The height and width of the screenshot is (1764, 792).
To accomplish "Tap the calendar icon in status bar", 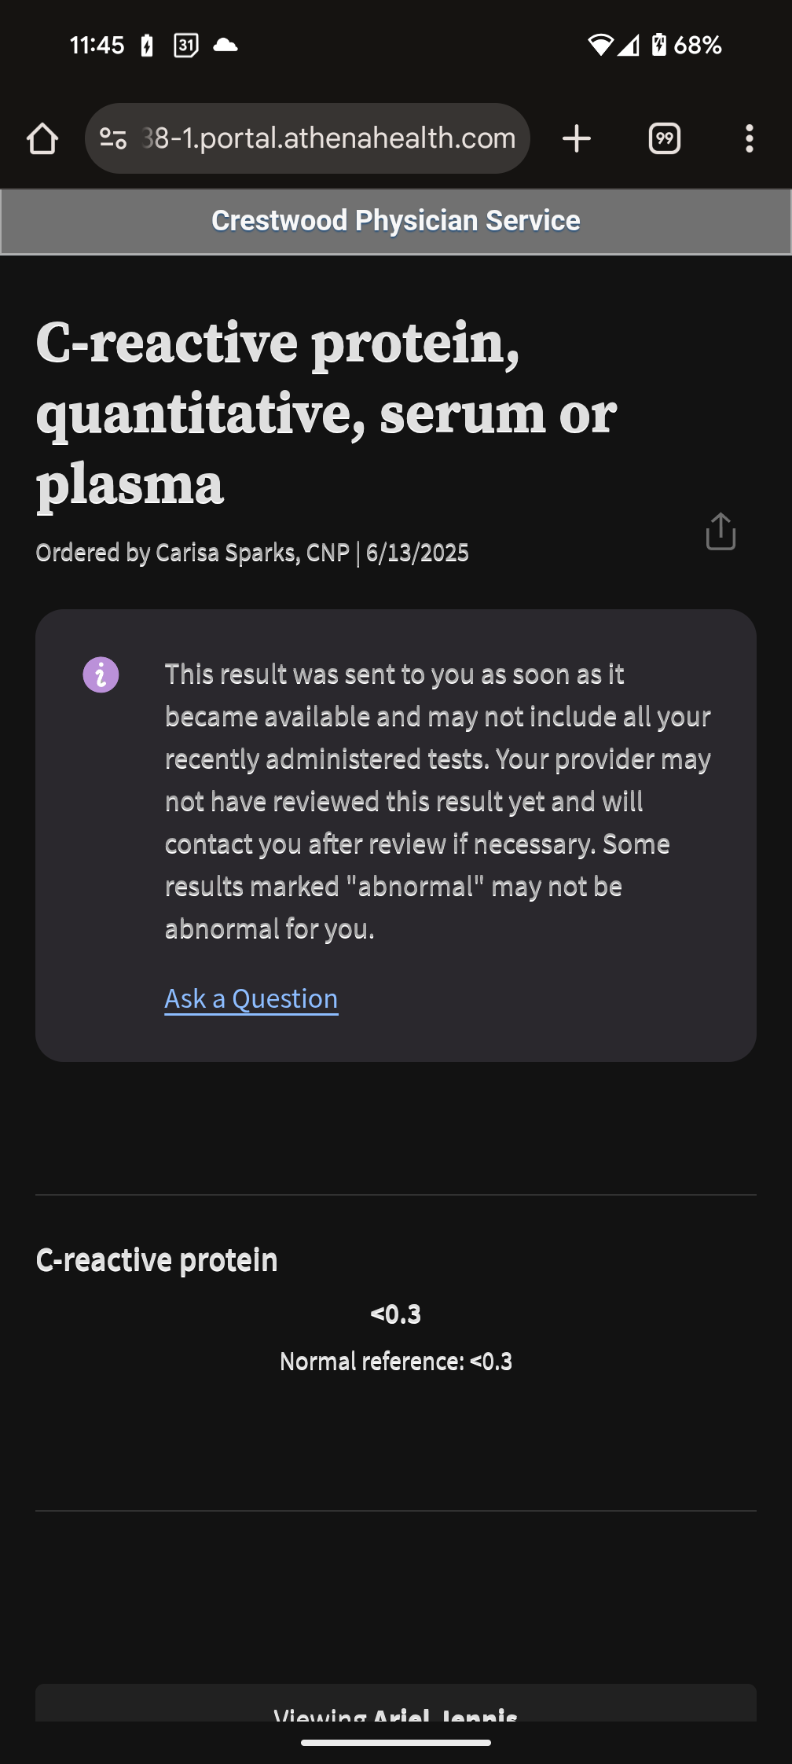I will coord(186,46).
